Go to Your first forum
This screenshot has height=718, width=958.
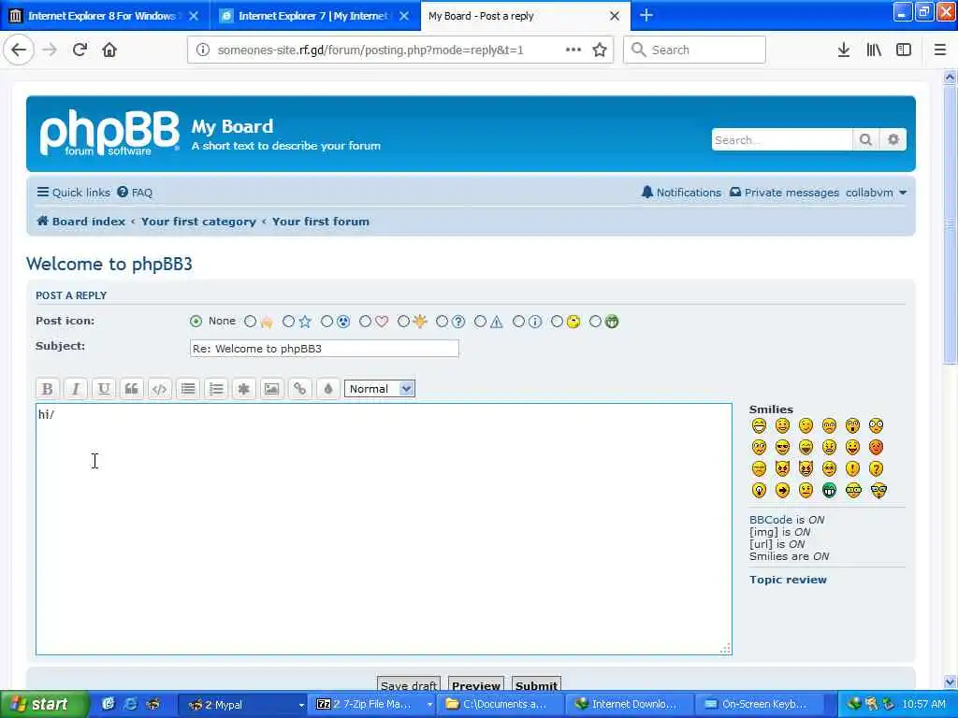point(321,222)
